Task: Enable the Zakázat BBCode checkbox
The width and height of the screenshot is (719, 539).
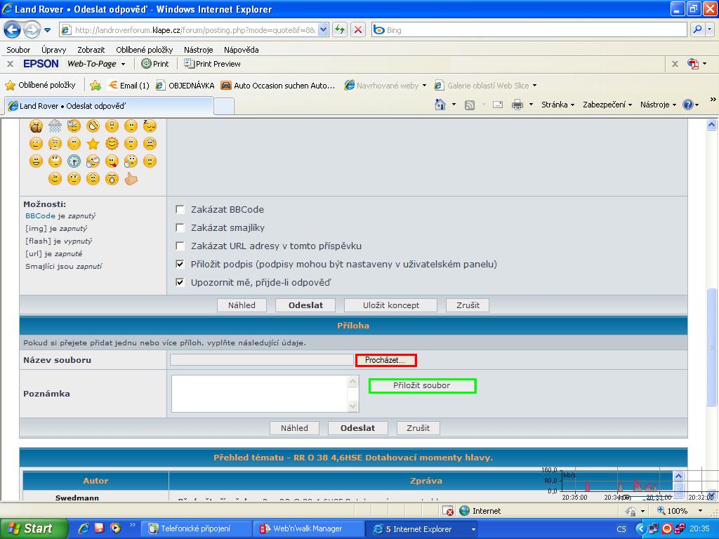Action: [180, 209]
